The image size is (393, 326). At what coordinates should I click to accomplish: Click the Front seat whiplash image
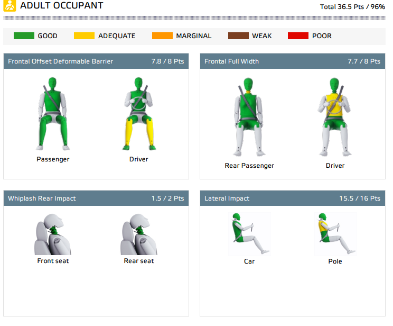[x=53, y=234]
